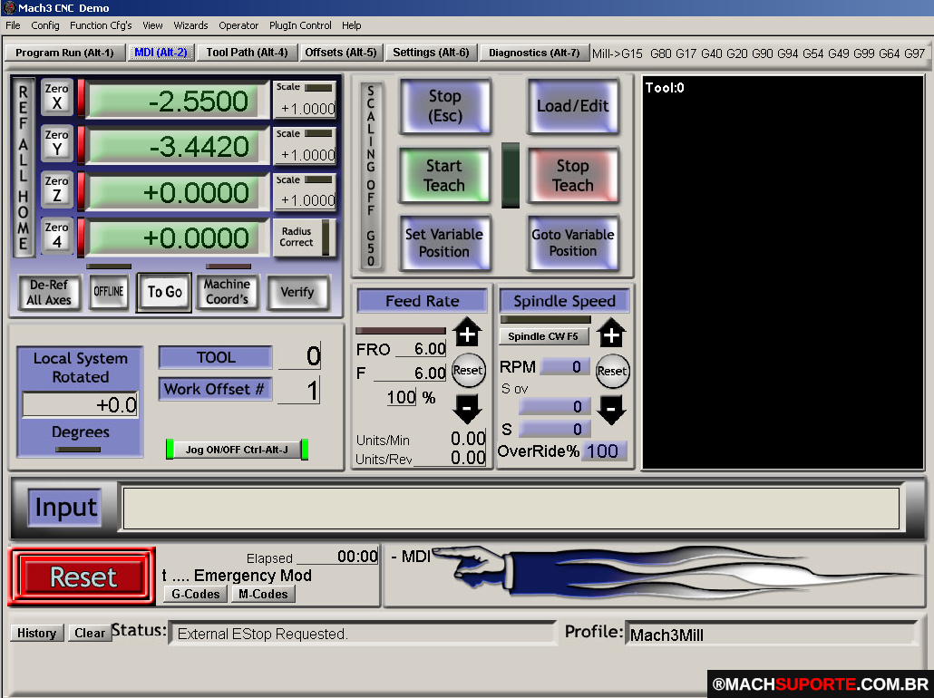Viewport: 934px width, 698px height.
Task: Click De-Ref All Axes button
Action: point(49,292)
